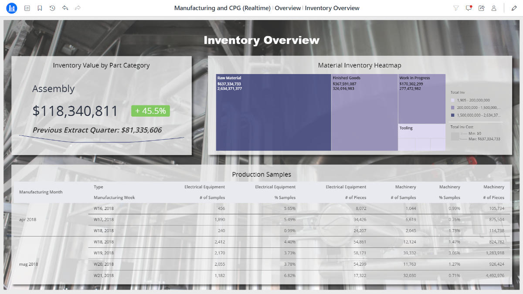The width and height of the screenshot is (523, 294).
Task: Open the filter funnel icon
Action: point(456,8)
